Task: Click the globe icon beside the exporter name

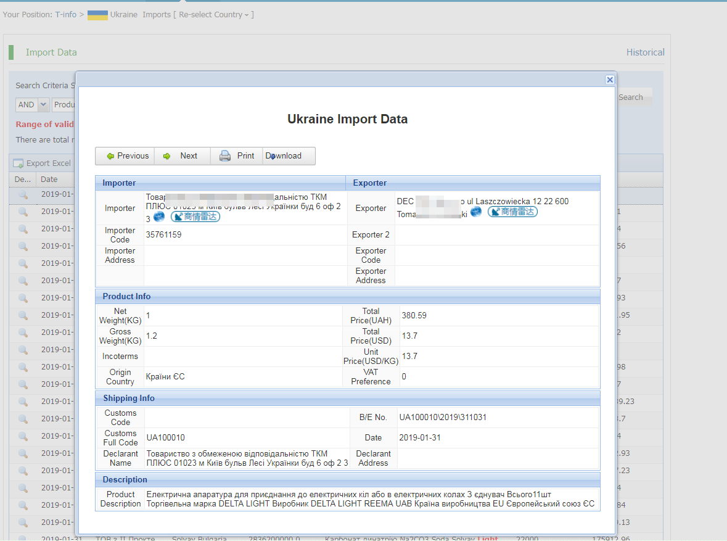Action: (x=476, y=212)
